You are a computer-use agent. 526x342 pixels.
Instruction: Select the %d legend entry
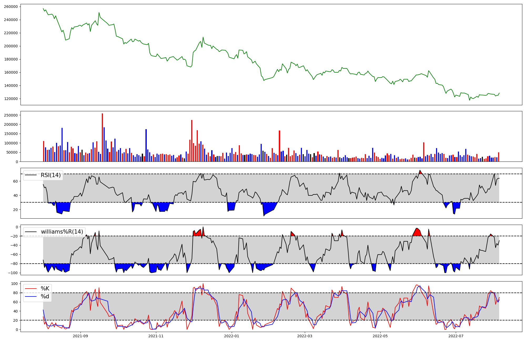45,296
